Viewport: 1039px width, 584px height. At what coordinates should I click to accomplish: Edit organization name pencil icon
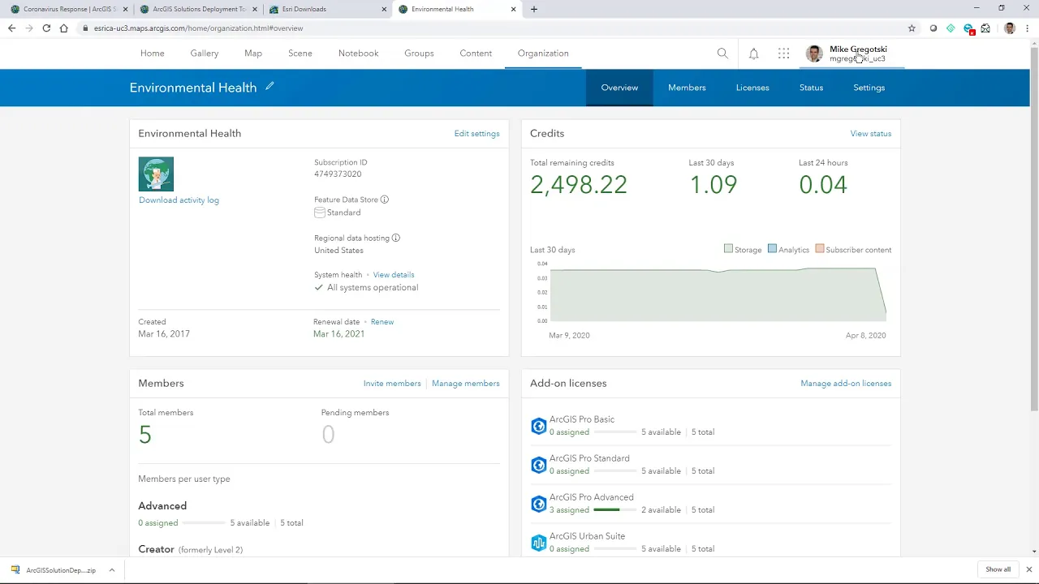tap(269, 86)
